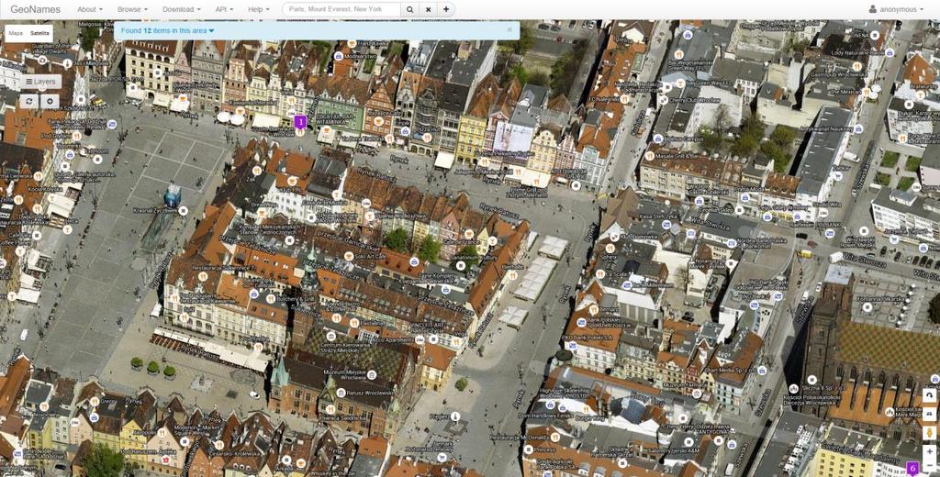Click the refresh arrows button under Layers

[29, 101]
